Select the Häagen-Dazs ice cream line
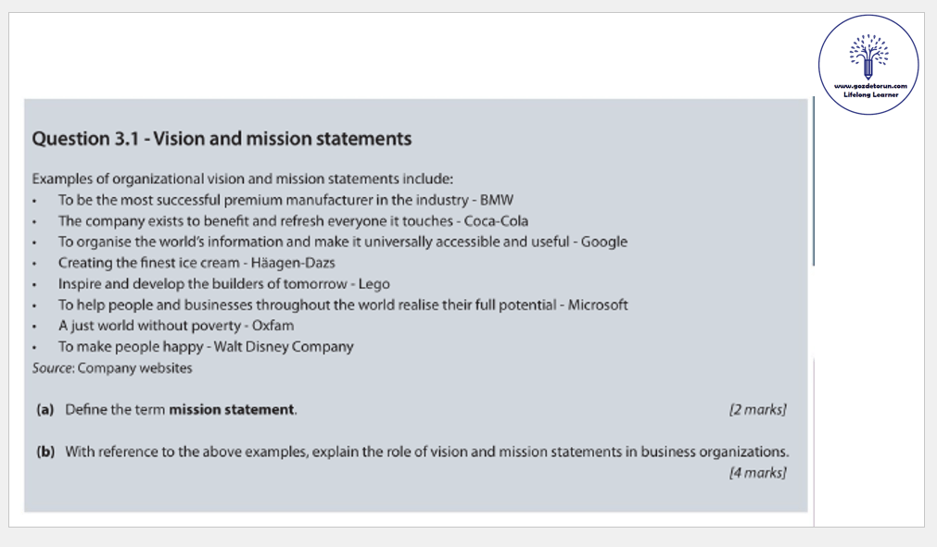 (x=196, y=263)
